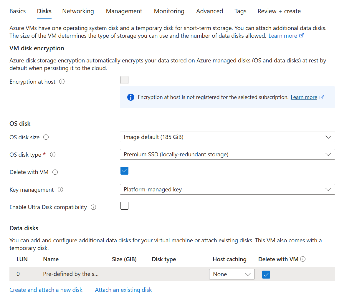Uncheck Delete with VM for the OS disk

[x=124, y=170]
